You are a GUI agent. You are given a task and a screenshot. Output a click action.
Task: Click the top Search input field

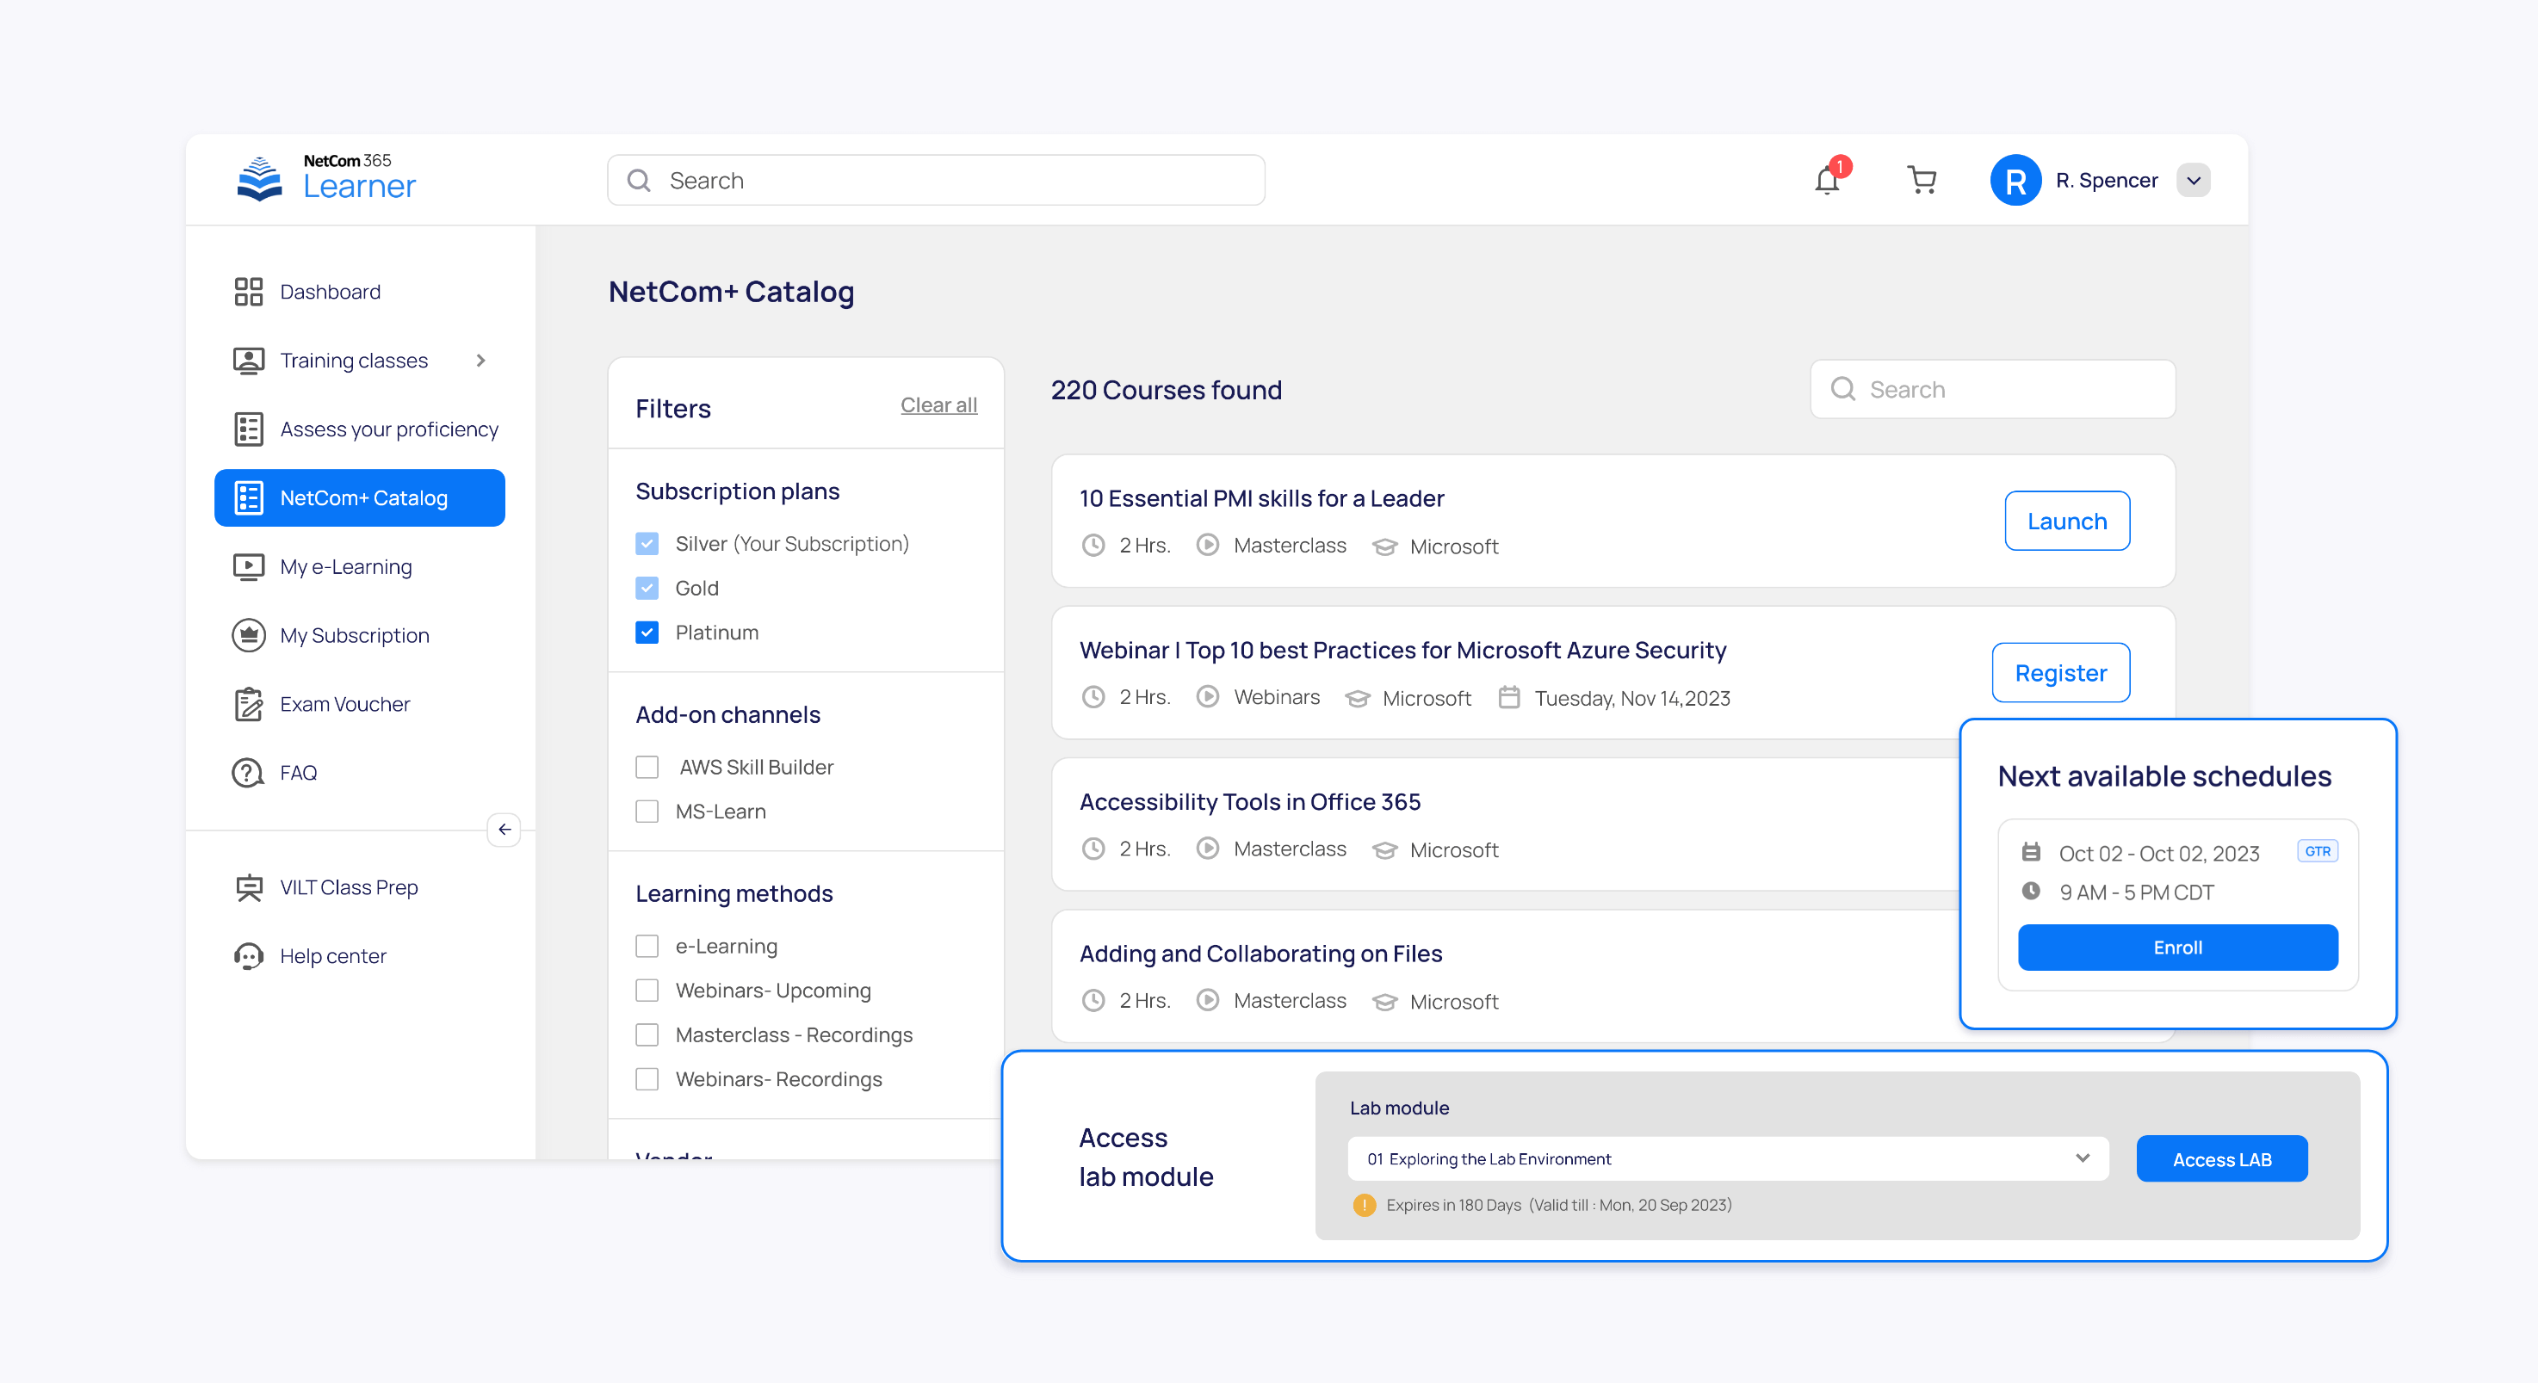tap(936, 180)
